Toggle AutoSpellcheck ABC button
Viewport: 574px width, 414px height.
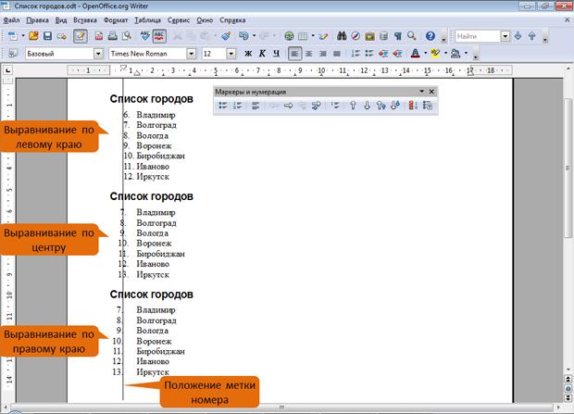tap(159, 36)
